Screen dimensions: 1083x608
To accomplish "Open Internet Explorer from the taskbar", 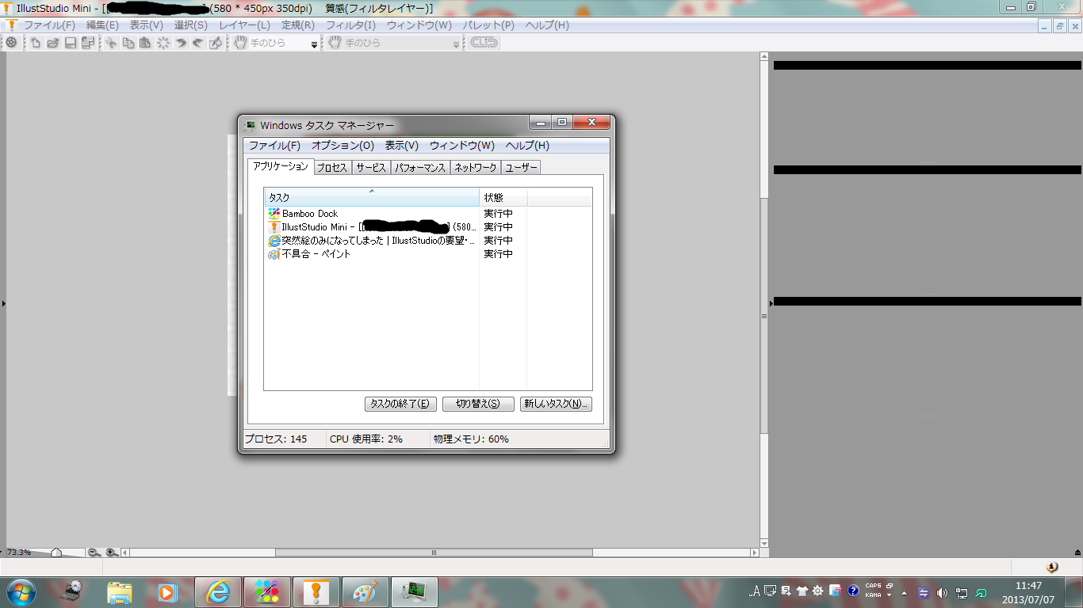I will 218,592.
